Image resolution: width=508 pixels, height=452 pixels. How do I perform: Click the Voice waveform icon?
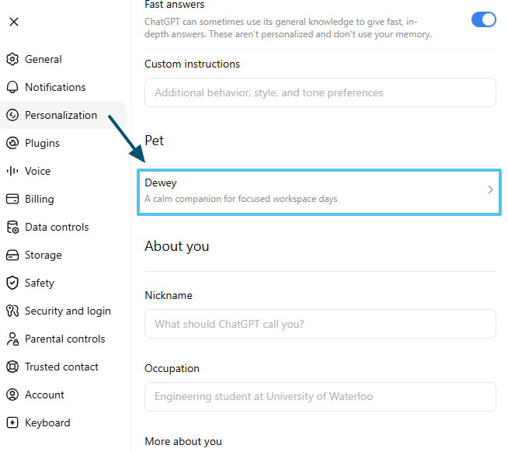pyautogui.click(x=12, y=171)
